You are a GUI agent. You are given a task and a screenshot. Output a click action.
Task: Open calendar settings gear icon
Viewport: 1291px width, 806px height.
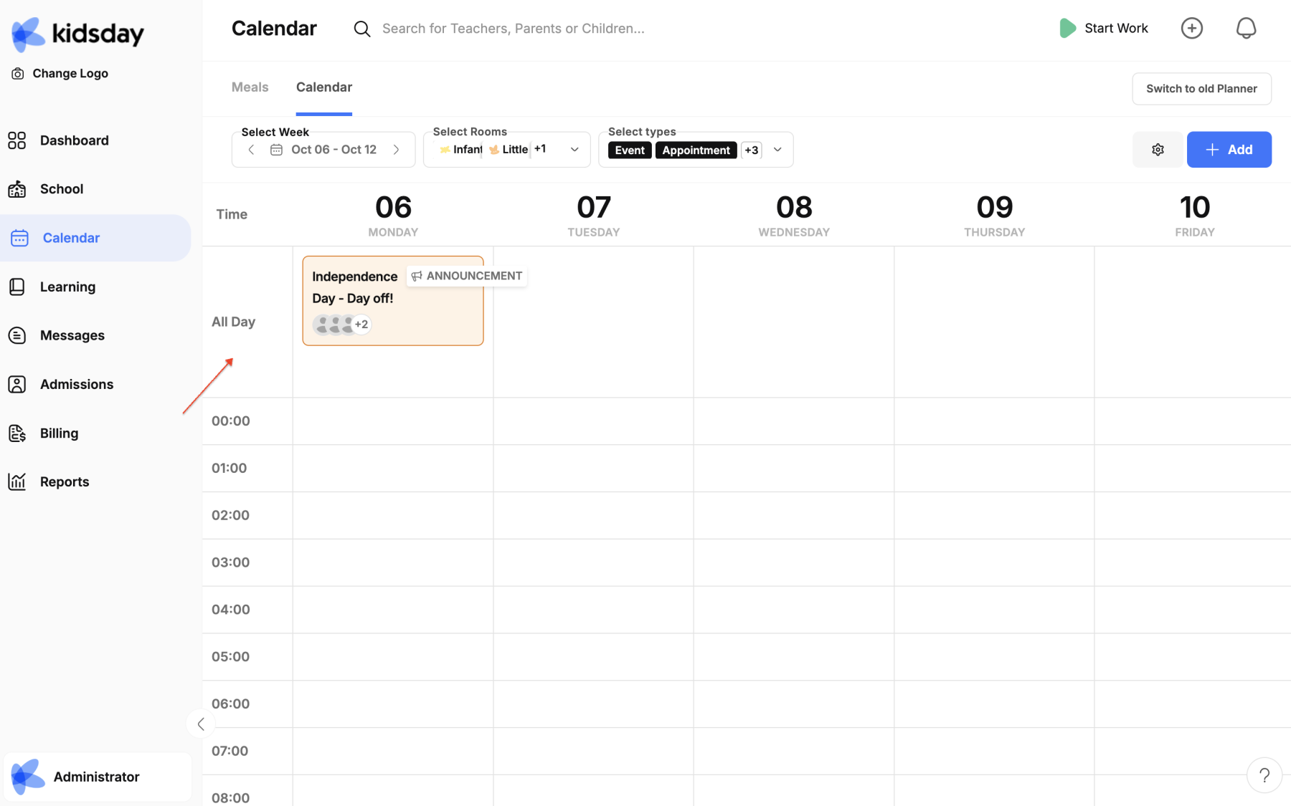[1158, 150]
